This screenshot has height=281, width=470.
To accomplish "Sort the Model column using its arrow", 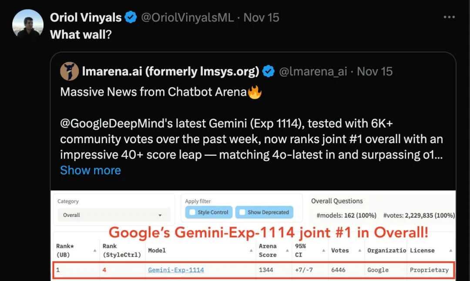I will click(x=251, y=251).
